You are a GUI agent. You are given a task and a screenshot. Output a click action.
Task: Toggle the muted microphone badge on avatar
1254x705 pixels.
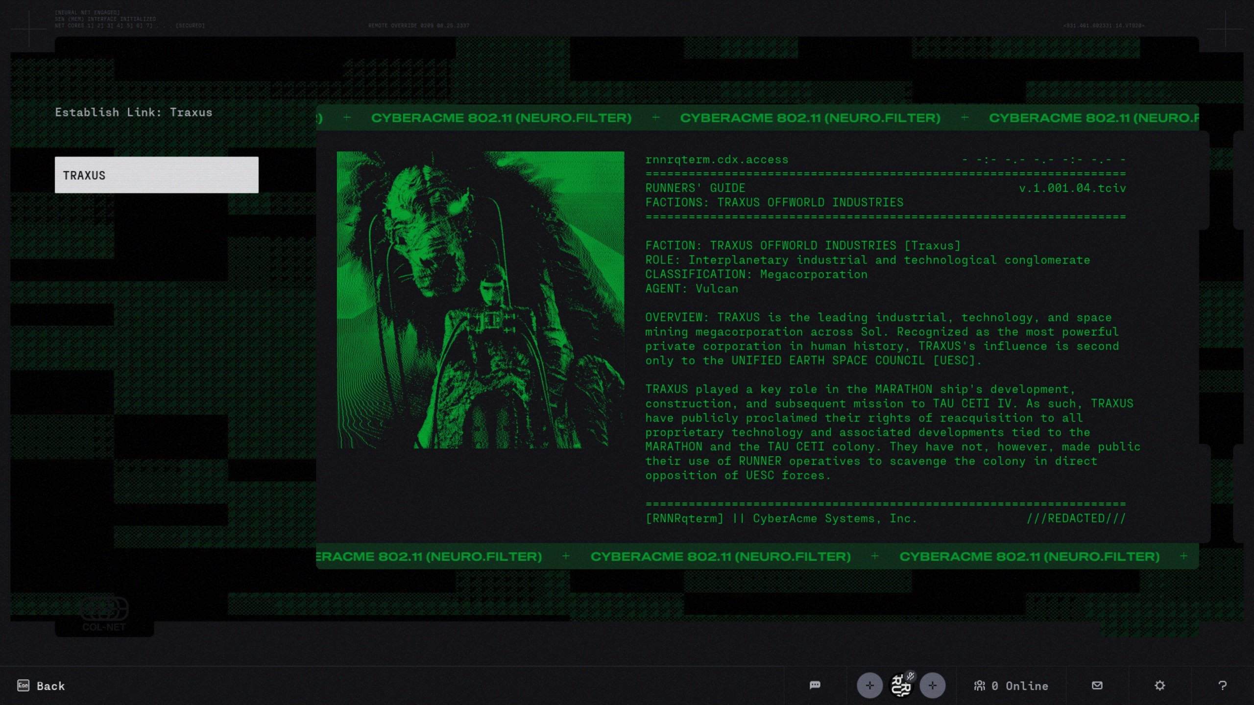tap(910, 676)
